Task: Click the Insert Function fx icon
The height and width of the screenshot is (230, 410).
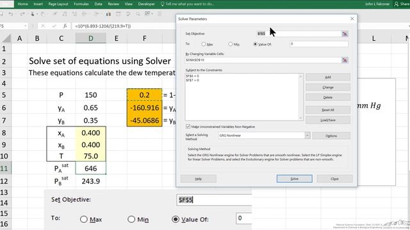Action: click(65, 26)
